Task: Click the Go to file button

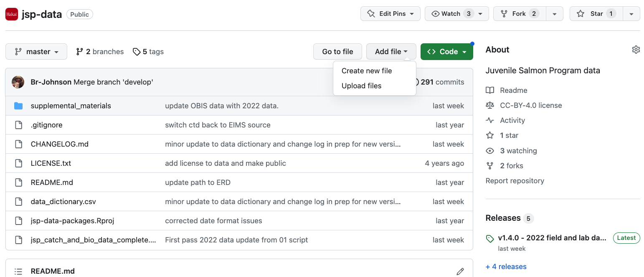Action: point(337,52)
